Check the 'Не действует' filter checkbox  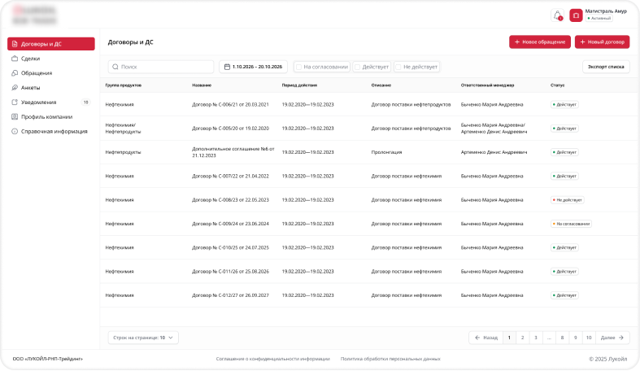tap(398, 67)
